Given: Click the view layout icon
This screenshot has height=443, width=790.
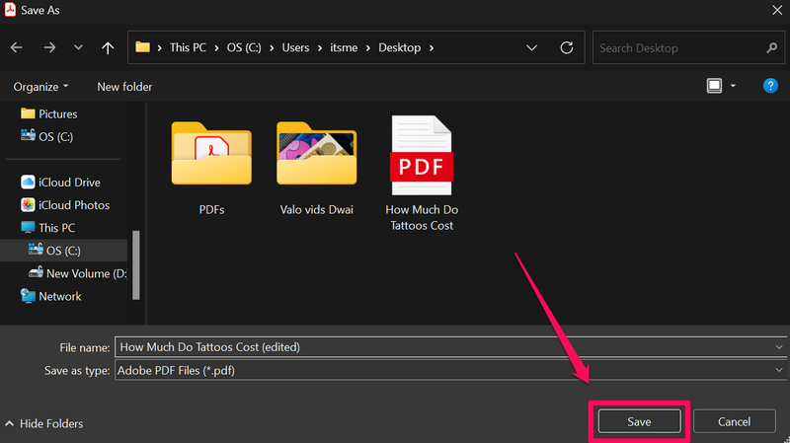Looking at the screenshot, I should coord(714,87).
